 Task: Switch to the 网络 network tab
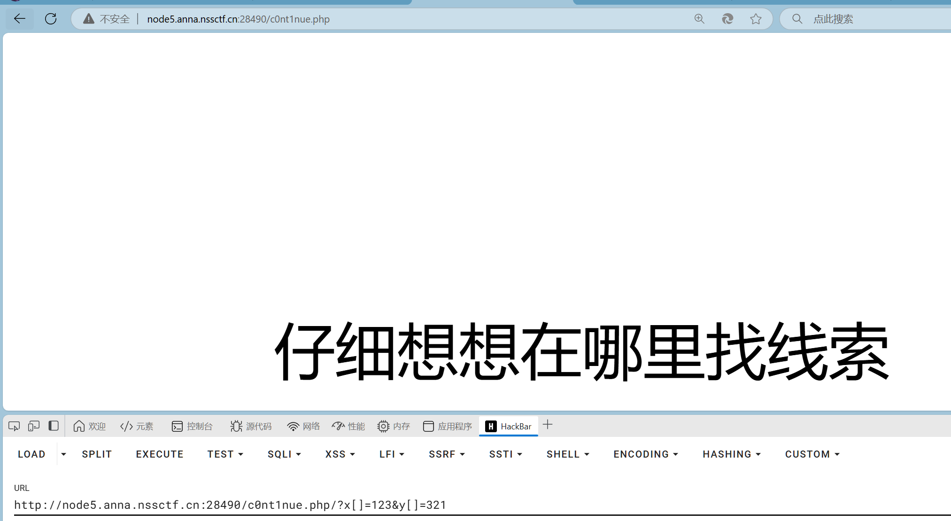pos(303,426)
